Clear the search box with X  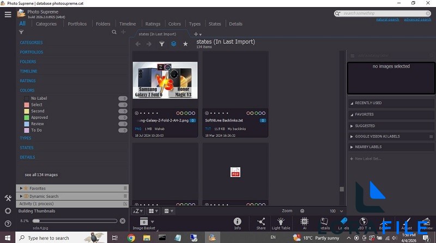(x=428, y=13)
